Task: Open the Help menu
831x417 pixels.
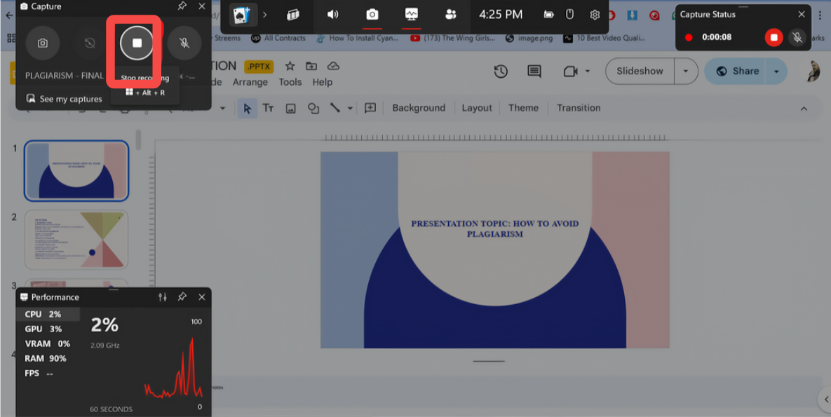Action: coord(322,82)
